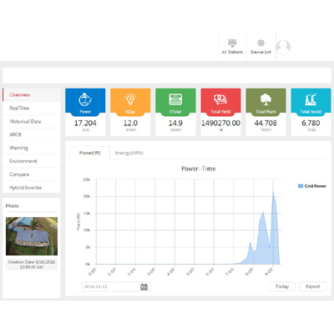This screenshot has width=334, height=334.
Task: Open the station aerial photo thumbnail
Action: [32, 236]
